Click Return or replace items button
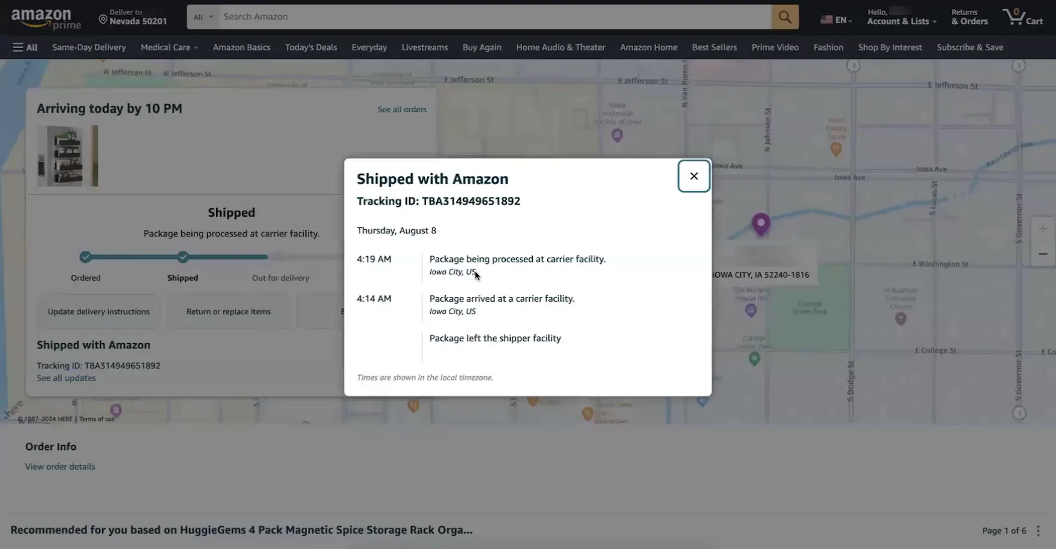This screenshot has width=1056, height=549. pos(229,311)
